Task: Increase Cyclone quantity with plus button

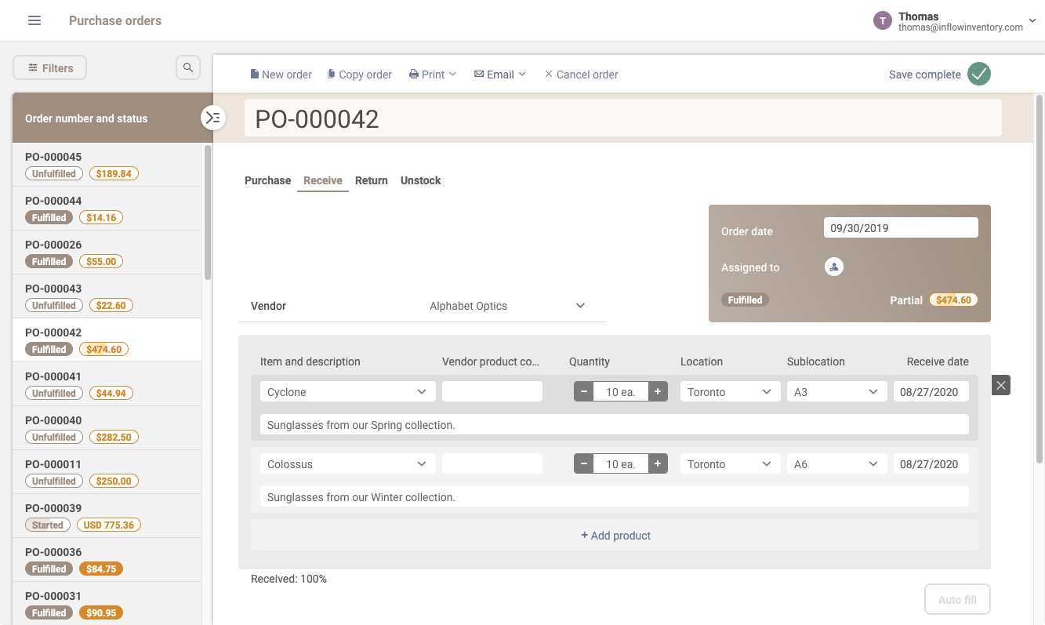Action: [x=658, y=391]
